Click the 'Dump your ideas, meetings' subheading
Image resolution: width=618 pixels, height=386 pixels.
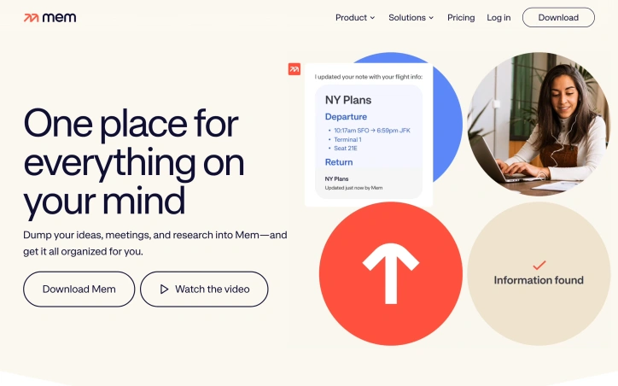pos(155,243)
